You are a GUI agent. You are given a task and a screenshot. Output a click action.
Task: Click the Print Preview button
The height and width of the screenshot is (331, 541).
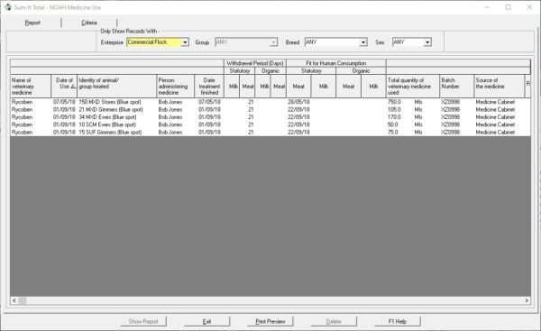coord(270,321)
